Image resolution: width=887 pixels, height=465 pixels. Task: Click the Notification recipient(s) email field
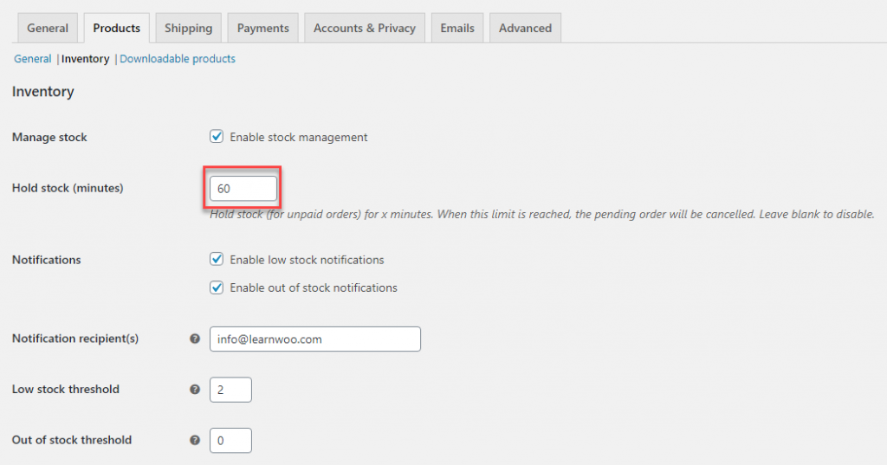pos(315,339)
